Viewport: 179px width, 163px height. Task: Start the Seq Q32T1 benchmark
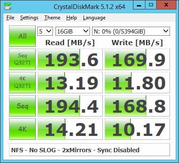pos(22,59)
